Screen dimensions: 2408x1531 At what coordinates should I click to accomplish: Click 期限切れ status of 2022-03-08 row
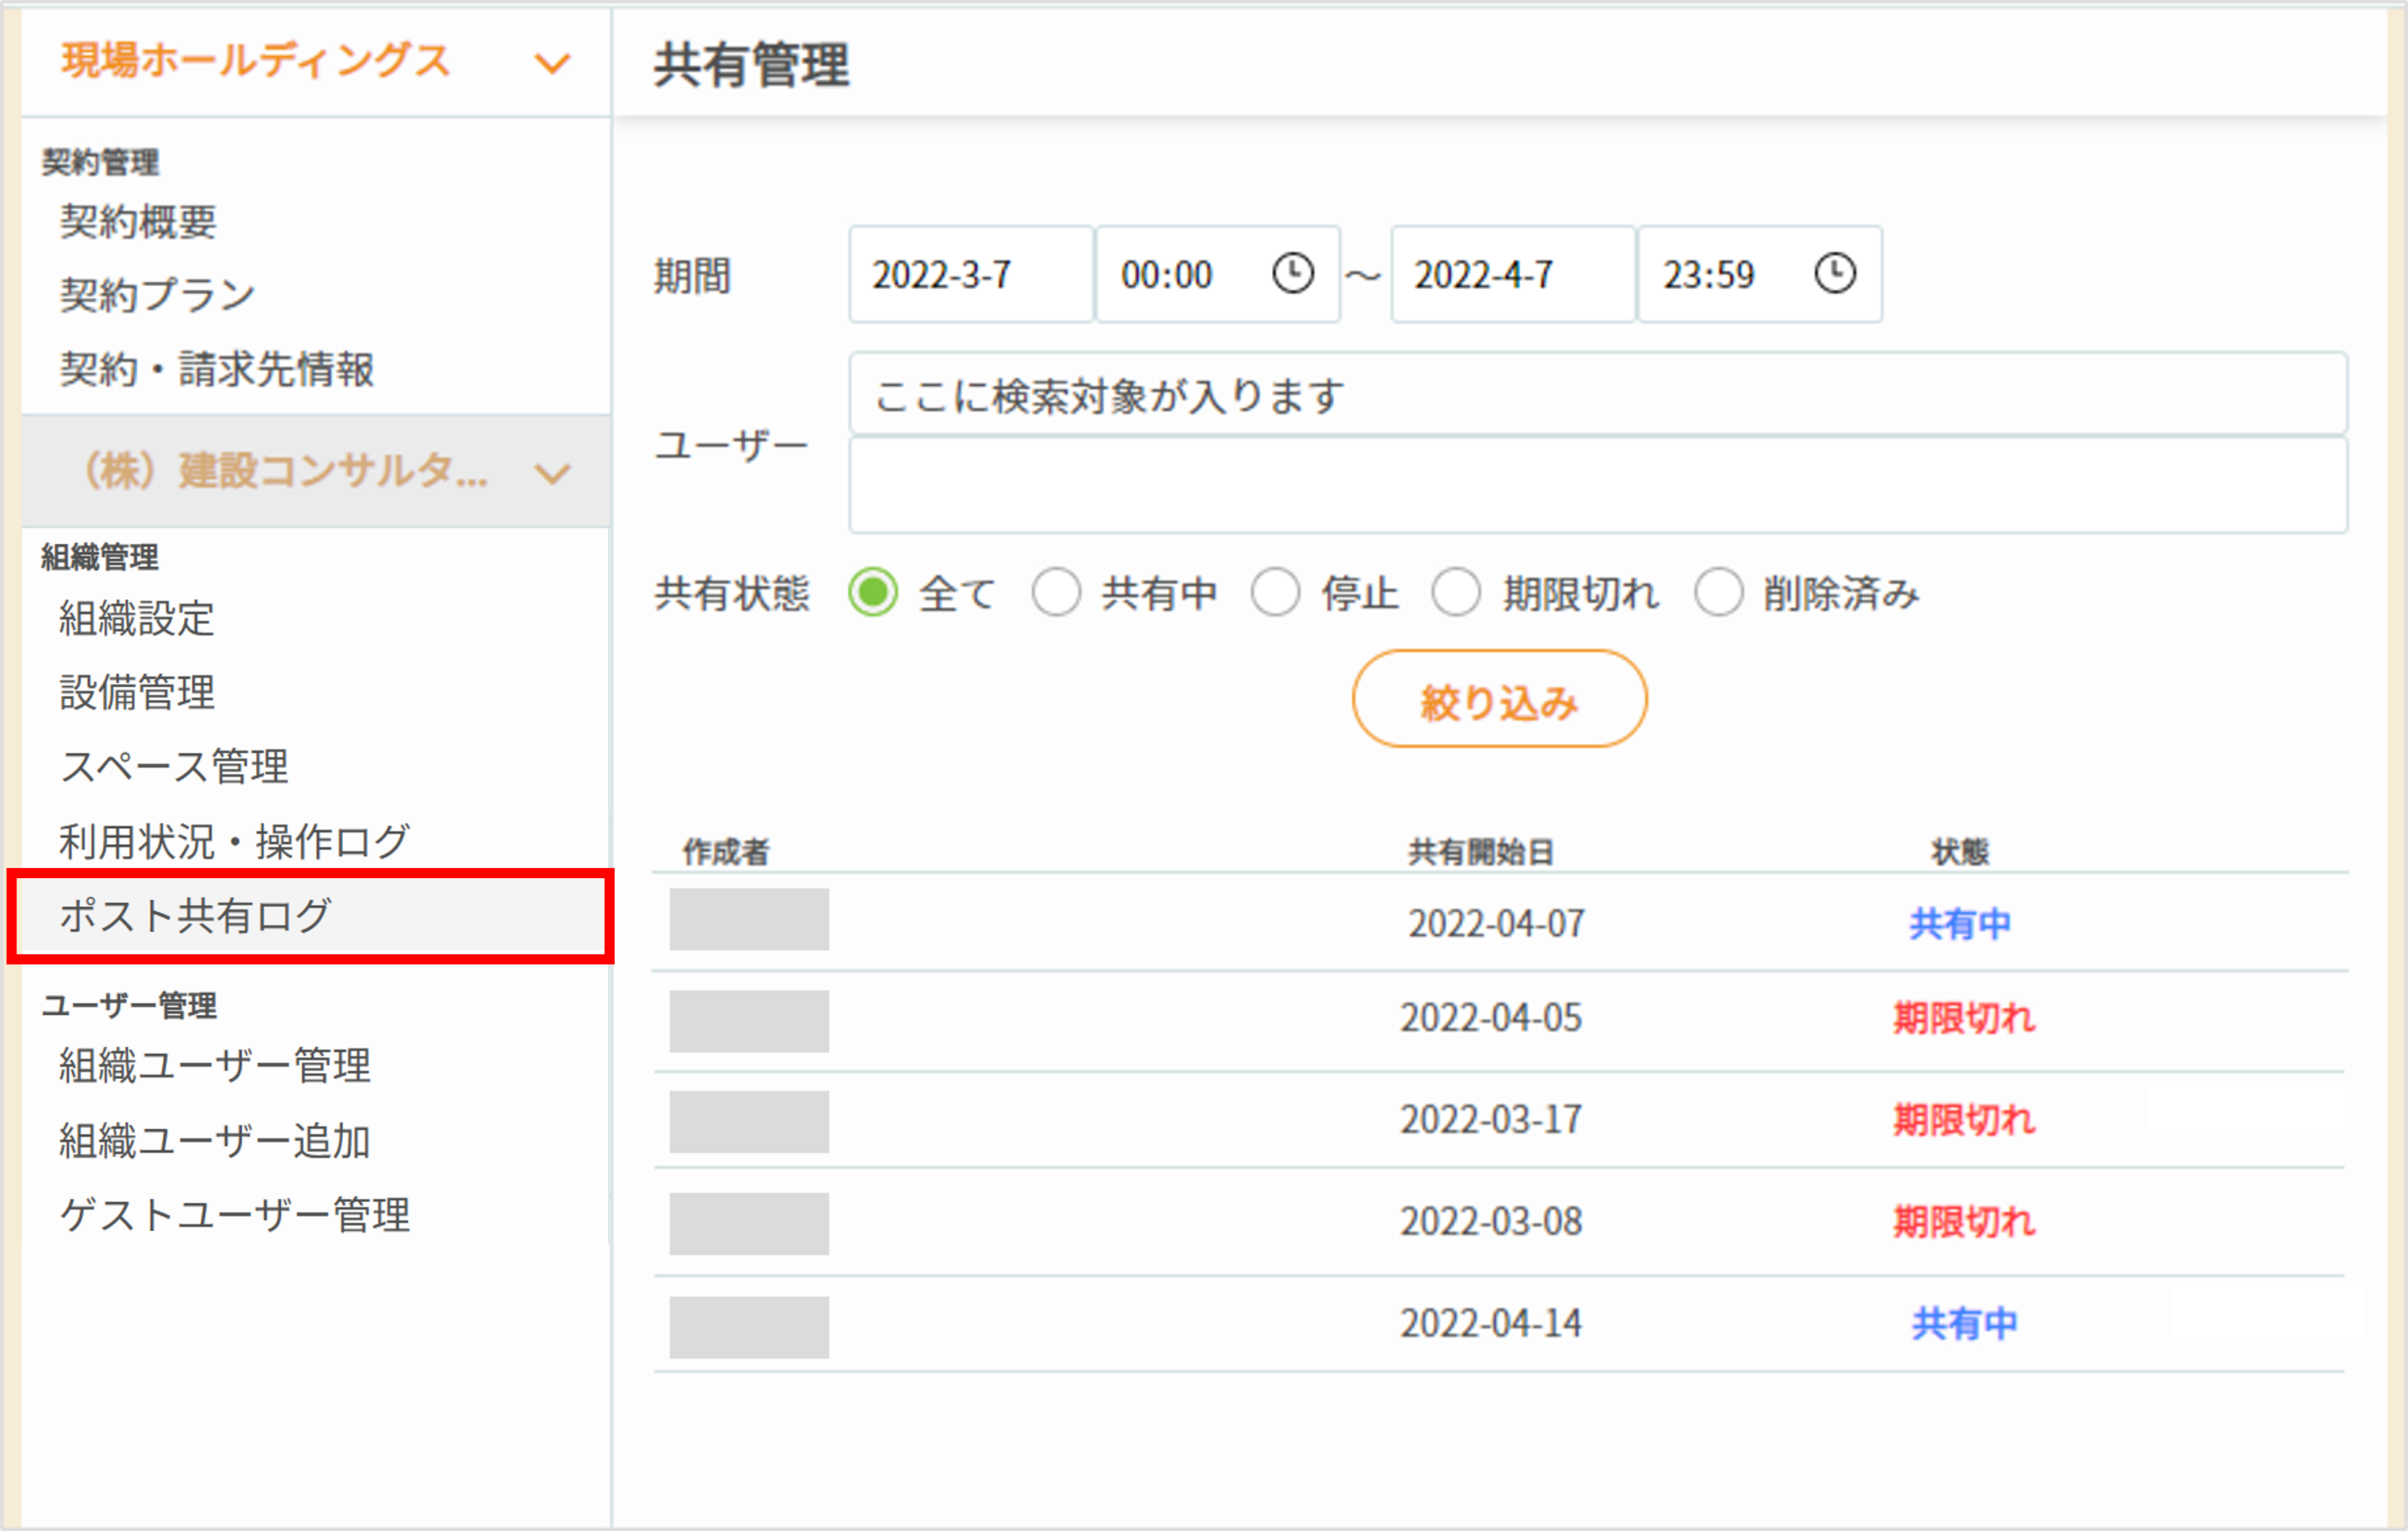[x=1964, y=1222]
